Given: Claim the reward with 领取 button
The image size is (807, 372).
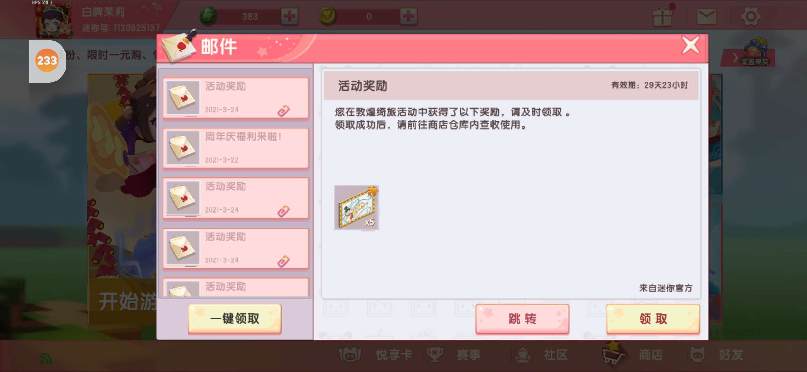Looking at the screenshot, I should (x=653, y=319).
